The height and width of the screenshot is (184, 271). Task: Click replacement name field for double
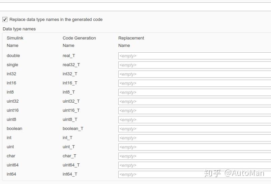(x=194, y=56)
